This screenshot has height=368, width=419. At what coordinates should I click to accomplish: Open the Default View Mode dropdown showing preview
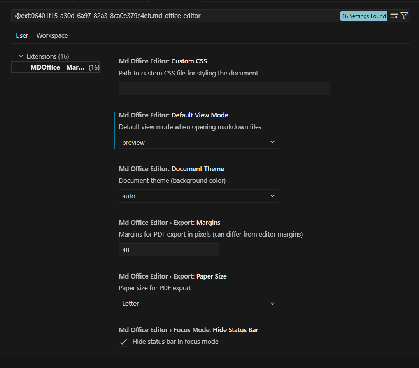pos(198,142)
